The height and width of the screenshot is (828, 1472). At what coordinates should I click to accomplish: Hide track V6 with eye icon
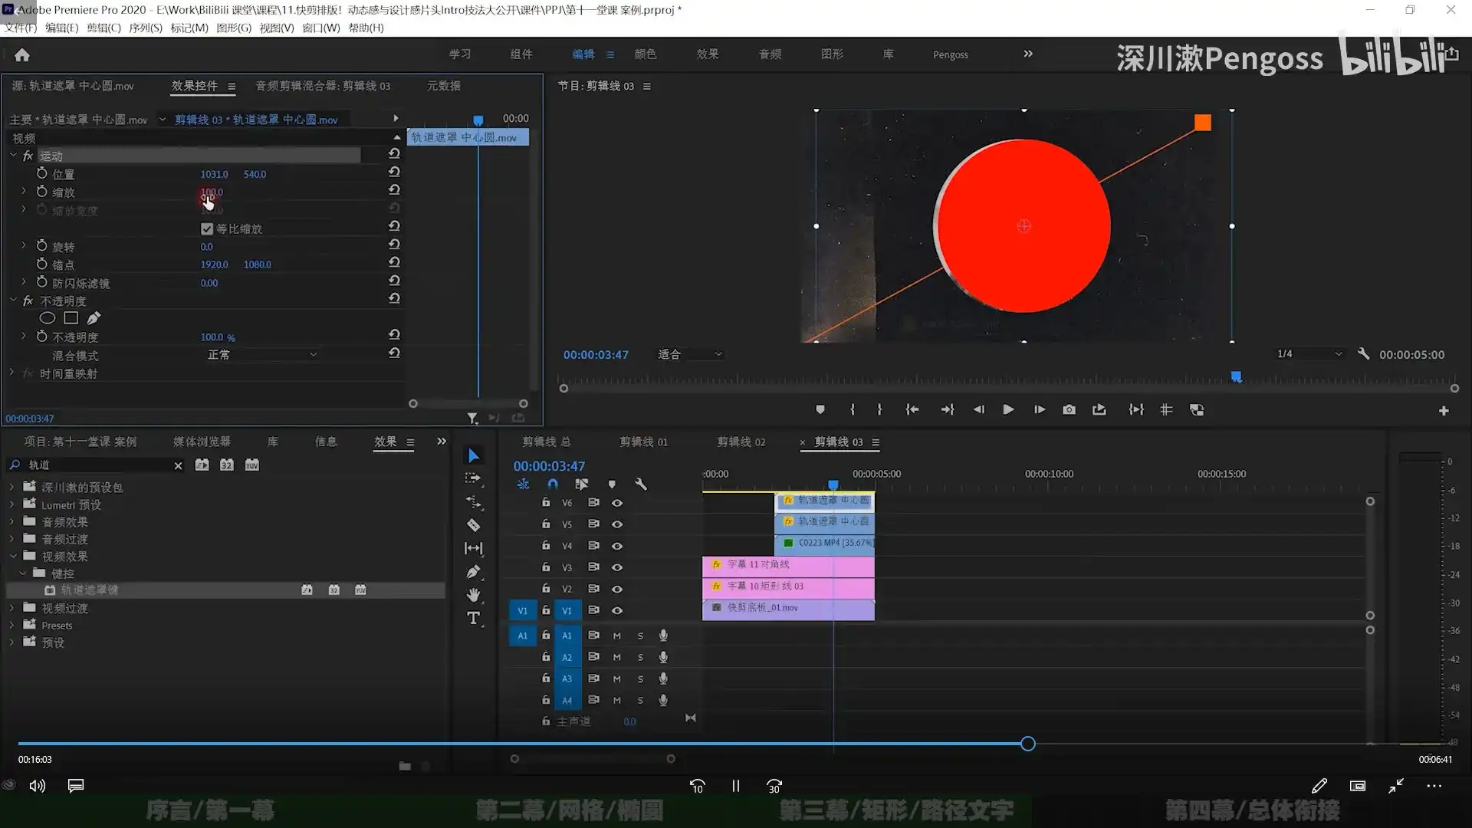coord(617,503)
